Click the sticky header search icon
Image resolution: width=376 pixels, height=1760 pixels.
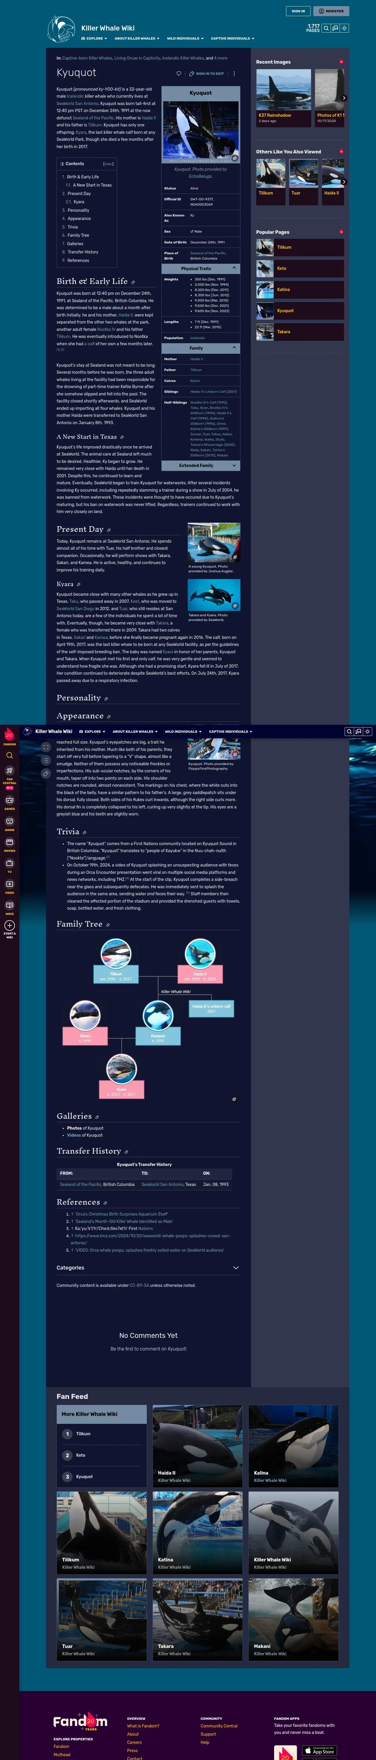[x=349, y=732]
